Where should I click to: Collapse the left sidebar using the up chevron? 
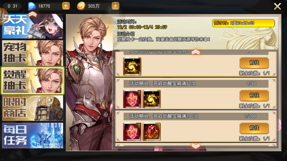pos(32,14)
